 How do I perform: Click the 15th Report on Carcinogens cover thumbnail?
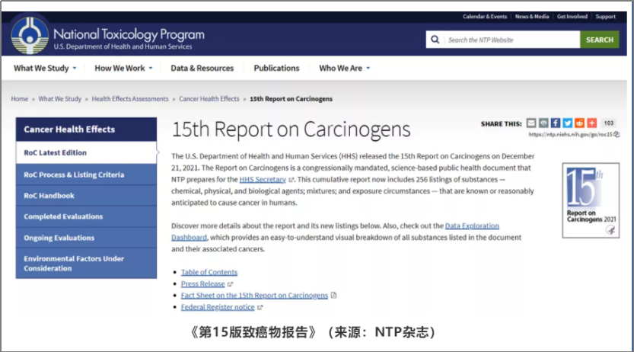(591, 200)
